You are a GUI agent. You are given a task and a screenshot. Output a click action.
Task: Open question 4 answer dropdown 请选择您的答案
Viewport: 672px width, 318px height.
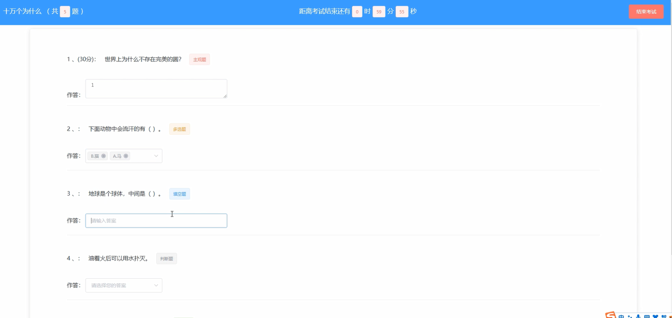124,285
